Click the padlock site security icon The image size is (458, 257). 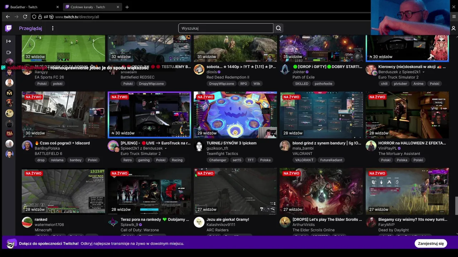(x=40, y=17)
